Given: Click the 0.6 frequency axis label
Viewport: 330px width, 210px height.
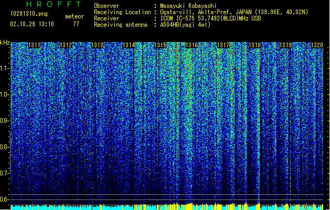Looking at the screenshot, I should coord(5,199).
